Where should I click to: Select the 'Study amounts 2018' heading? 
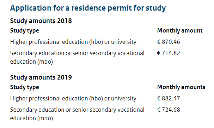click(x=41, y=21)
